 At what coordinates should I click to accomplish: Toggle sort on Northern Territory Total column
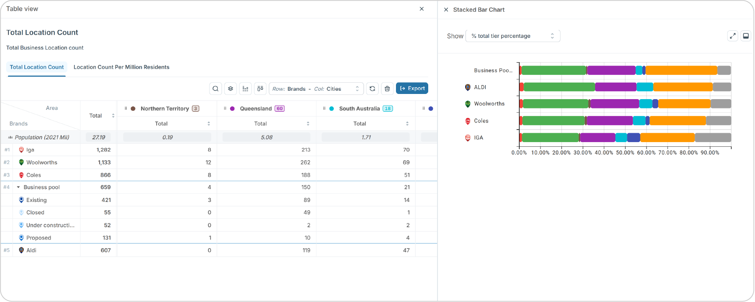pyautogui.click(x=209, y=124)
